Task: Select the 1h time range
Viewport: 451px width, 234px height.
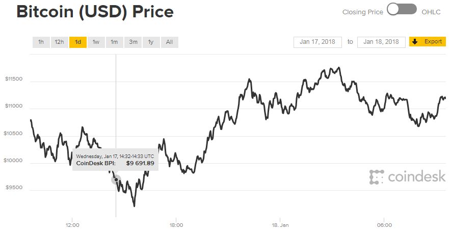Action: point(41,42)
